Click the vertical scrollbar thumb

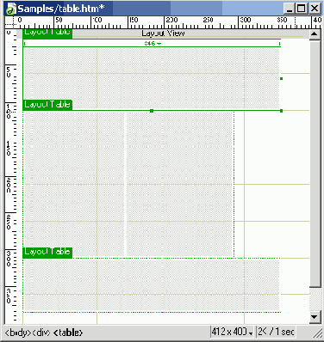(x=315, y=163)
